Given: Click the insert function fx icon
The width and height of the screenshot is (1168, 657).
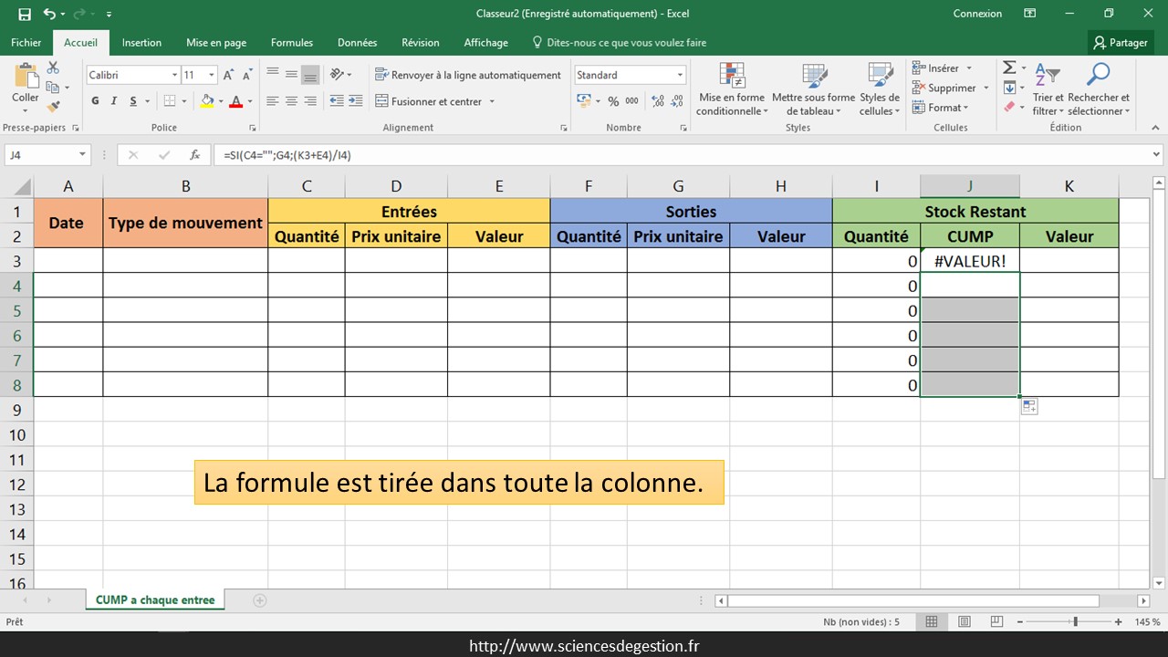Looking at the screenshot, I should click(x=194, y=155).
